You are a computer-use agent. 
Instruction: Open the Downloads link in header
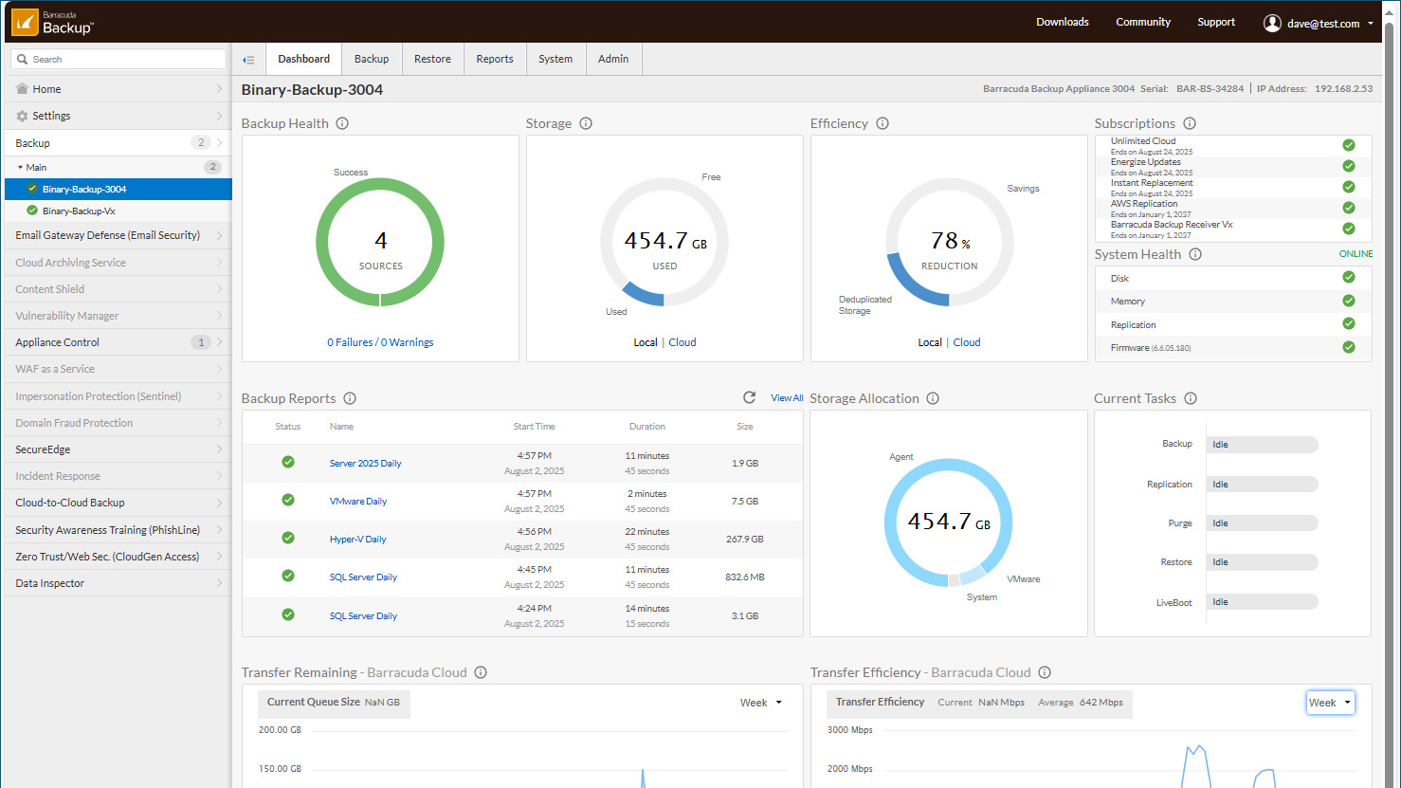(x=1063, y=22)
